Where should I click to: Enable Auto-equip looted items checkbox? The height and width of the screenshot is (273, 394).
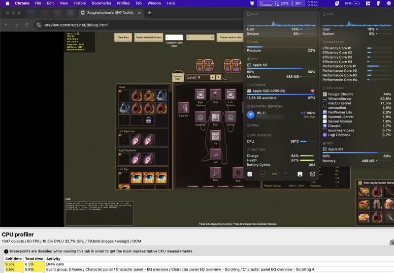(x=361, y=182)
